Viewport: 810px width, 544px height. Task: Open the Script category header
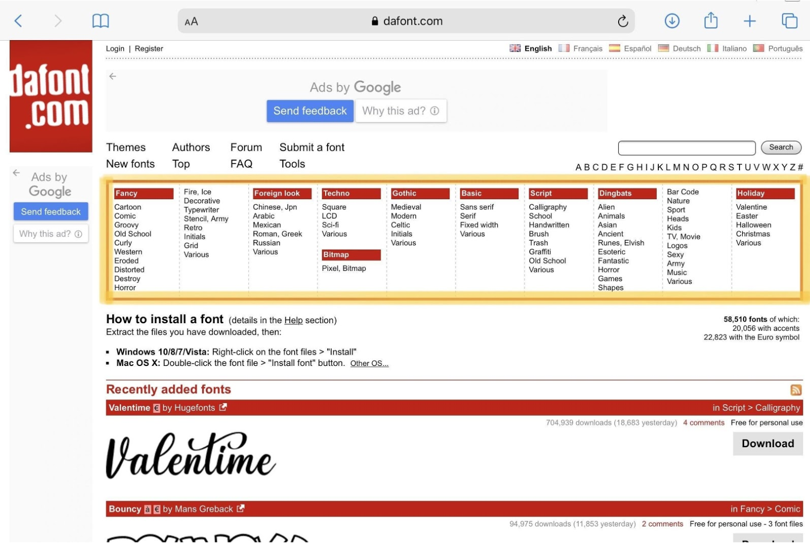[x=558, y=194]
